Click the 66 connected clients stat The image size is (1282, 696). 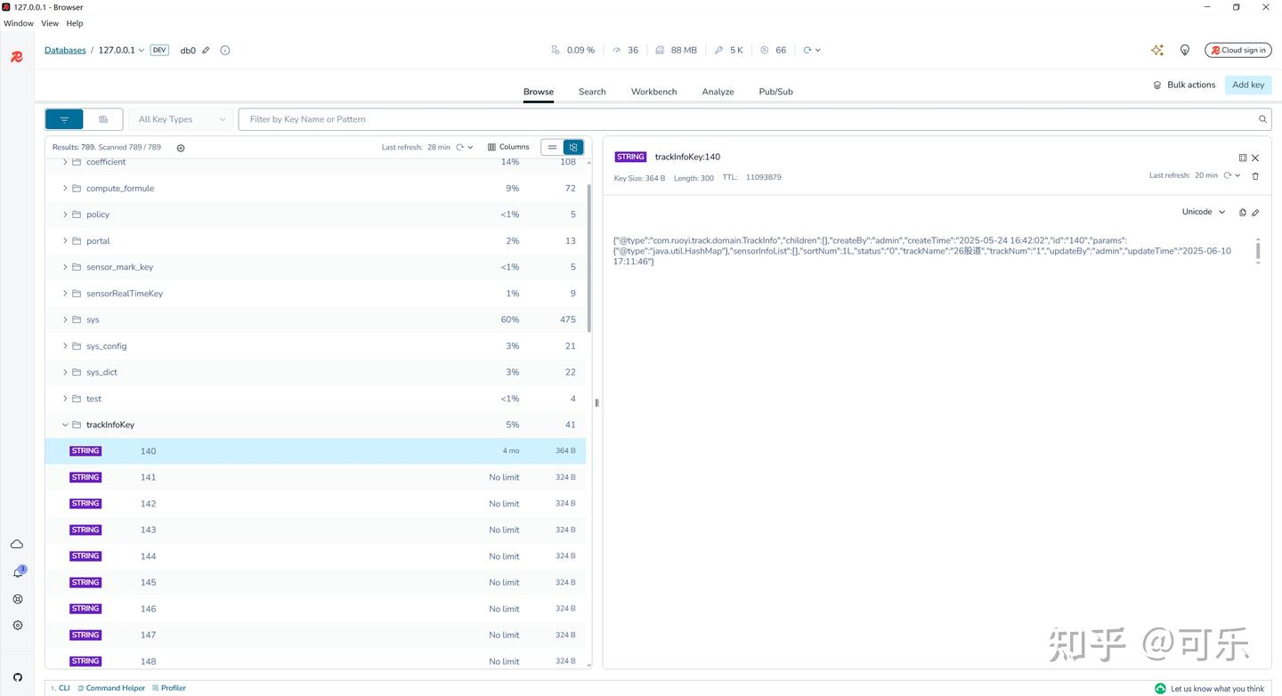(773, 51)
